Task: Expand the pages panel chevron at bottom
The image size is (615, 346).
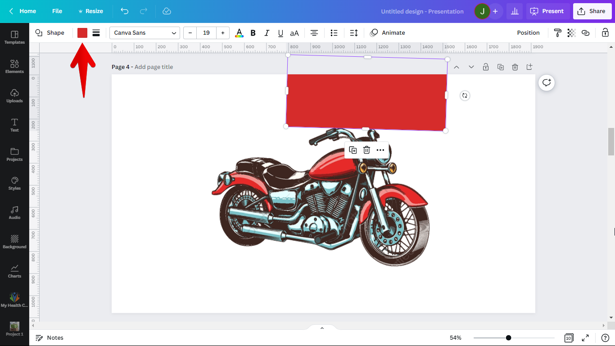Action: tap(322, 328)
